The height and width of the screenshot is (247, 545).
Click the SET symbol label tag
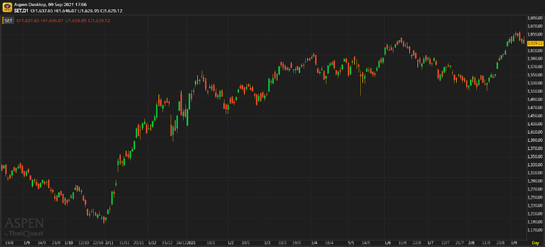point(8,21)
